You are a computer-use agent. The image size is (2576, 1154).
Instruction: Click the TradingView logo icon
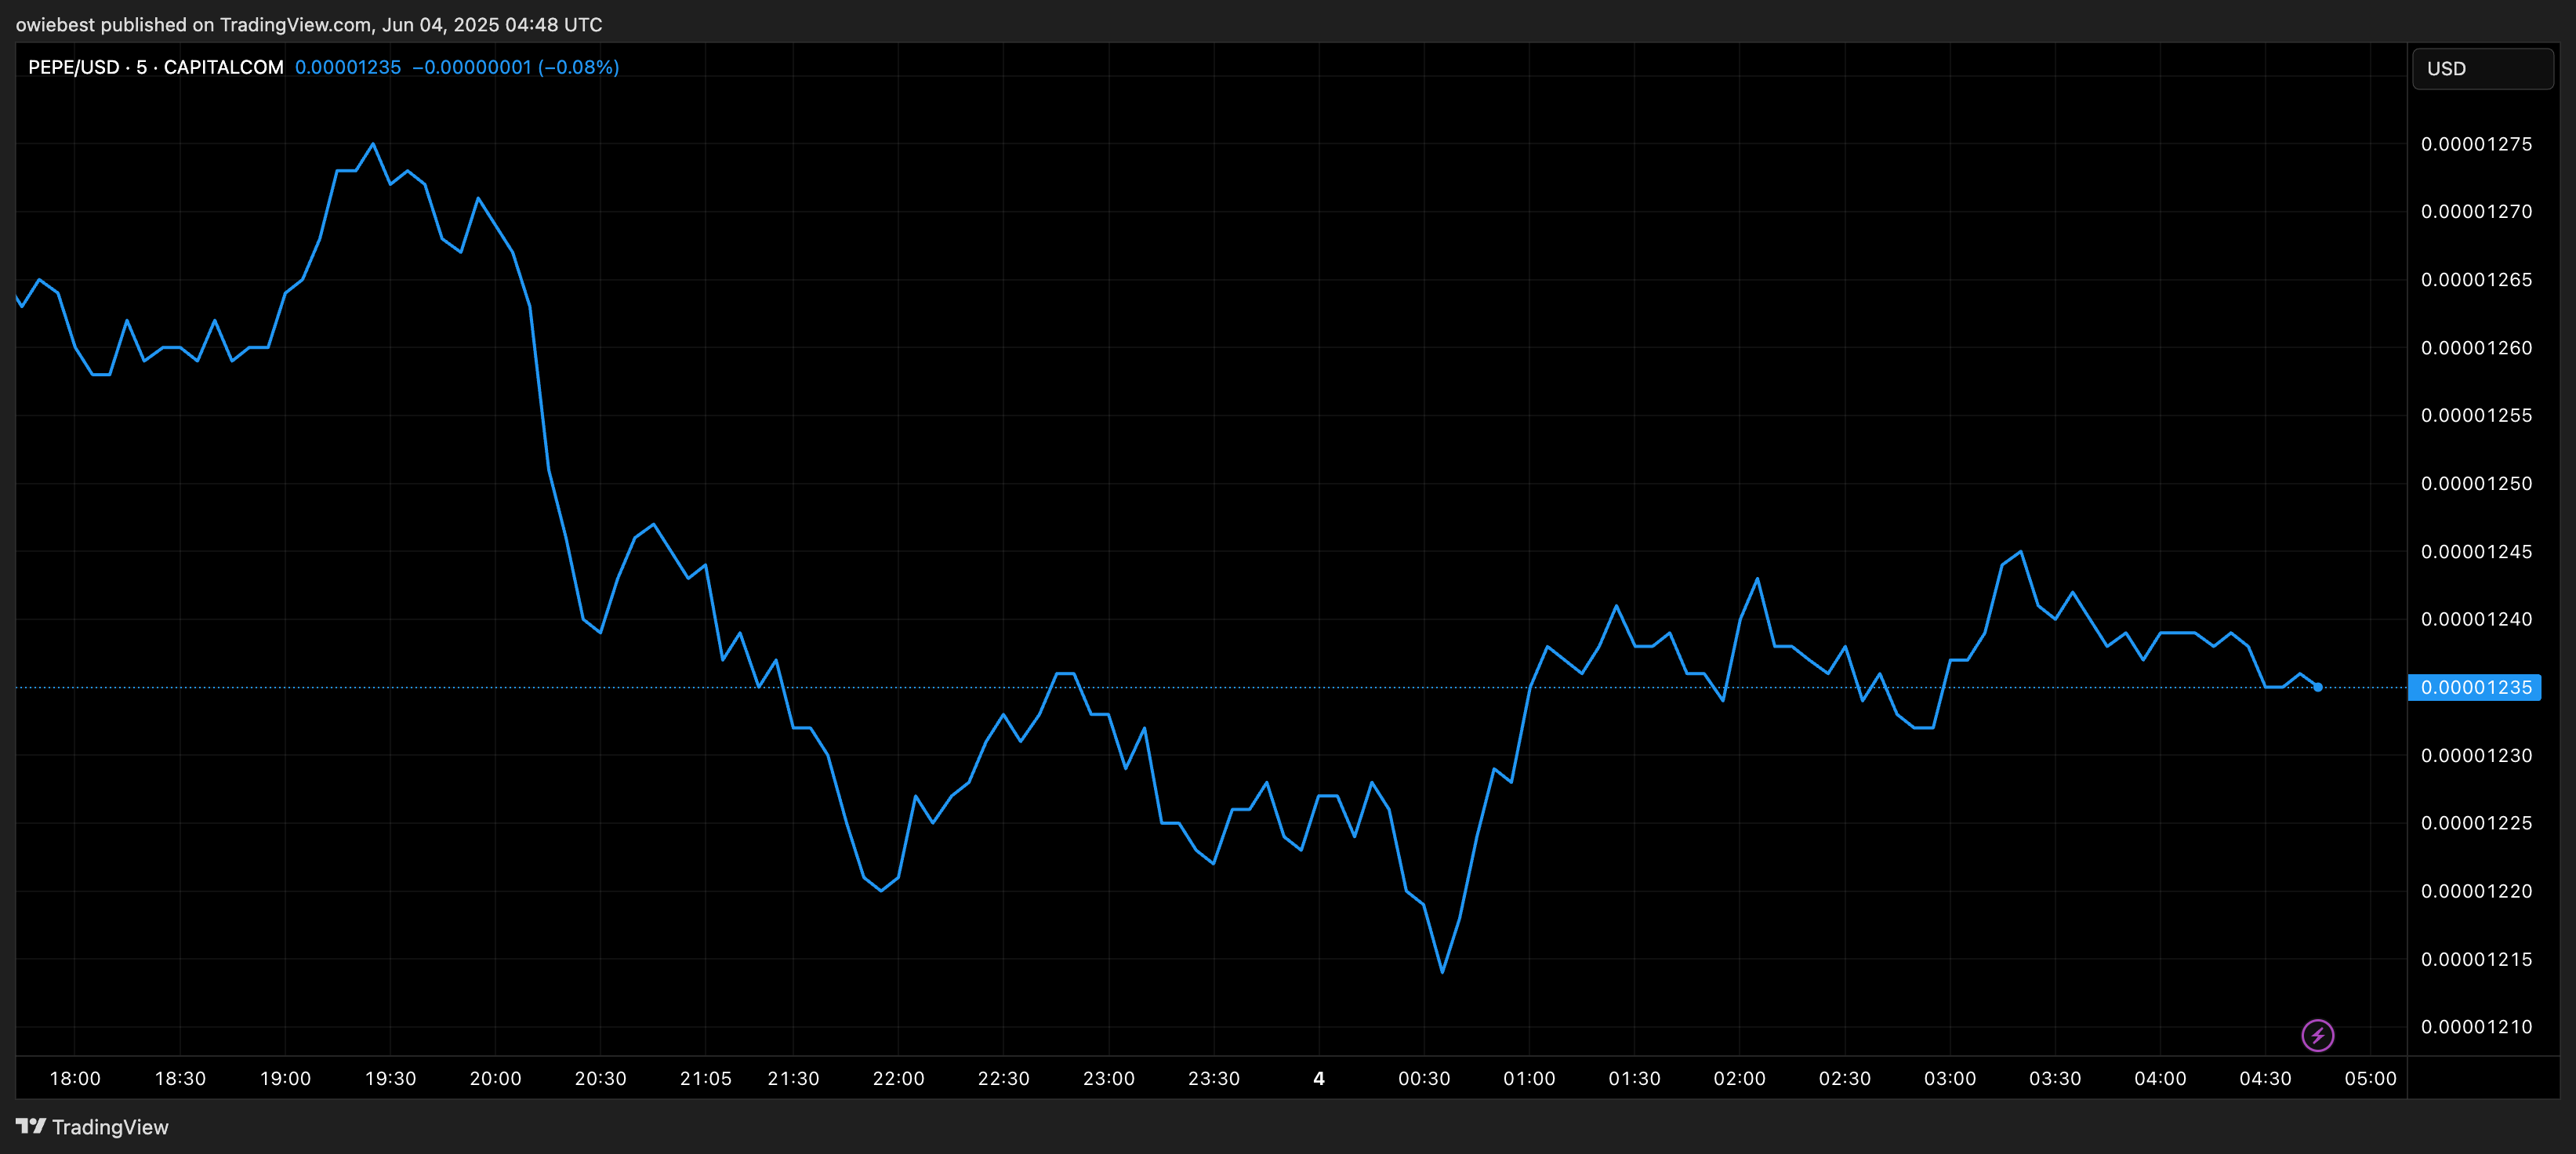[x=31, y=1126]
